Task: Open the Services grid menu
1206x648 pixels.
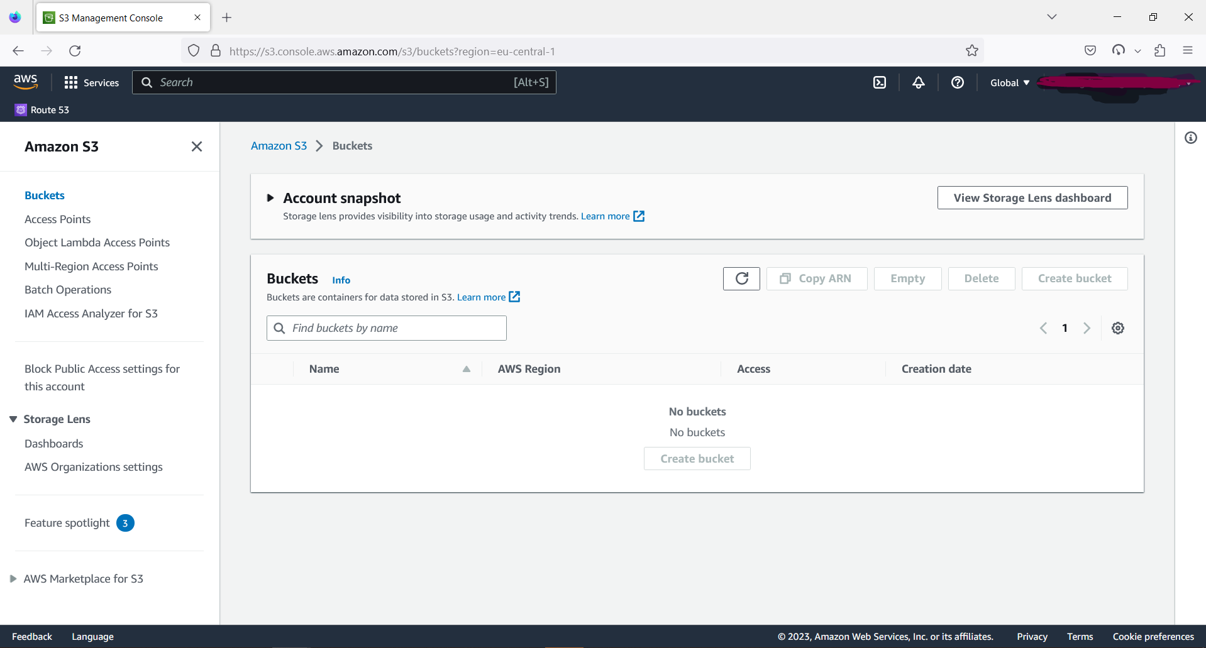Action: pos(92,82)
